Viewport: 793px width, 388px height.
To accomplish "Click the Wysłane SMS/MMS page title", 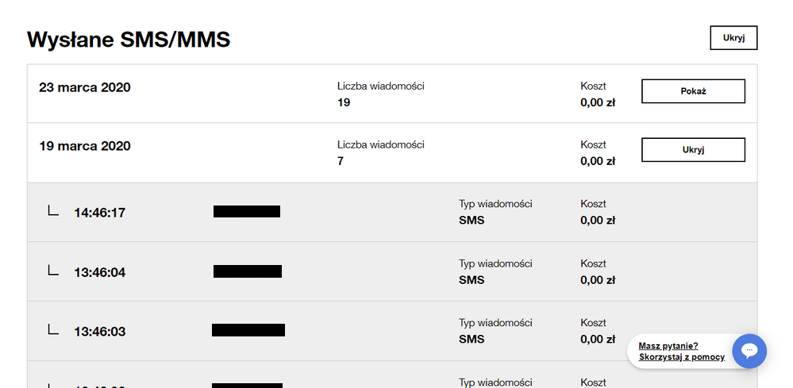I will pyautogui.click(x=129, y=39).
